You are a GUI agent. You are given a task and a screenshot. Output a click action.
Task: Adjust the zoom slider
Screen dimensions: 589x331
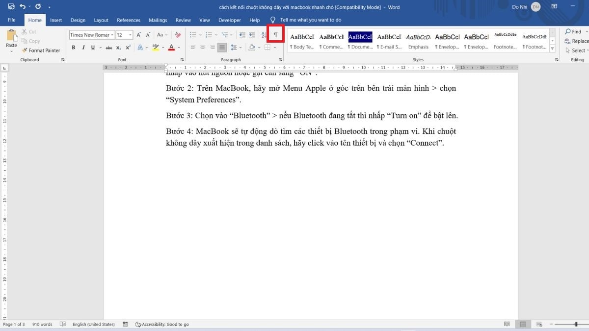point(576,324)
